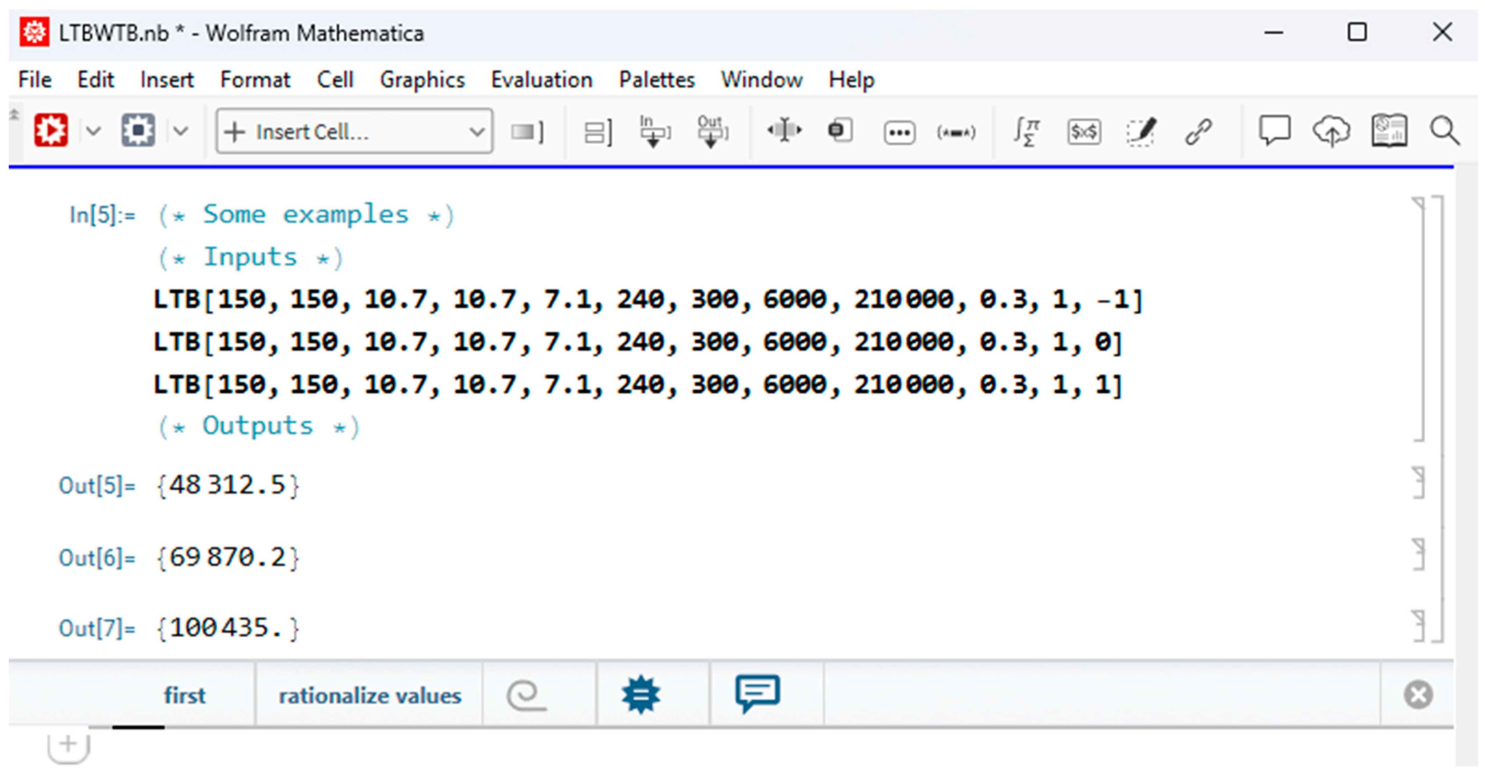Open the math typesetting integral icon
The width and height of the screenshot is (1485, 775).
pyautogui.click(x=1027, y=132)
